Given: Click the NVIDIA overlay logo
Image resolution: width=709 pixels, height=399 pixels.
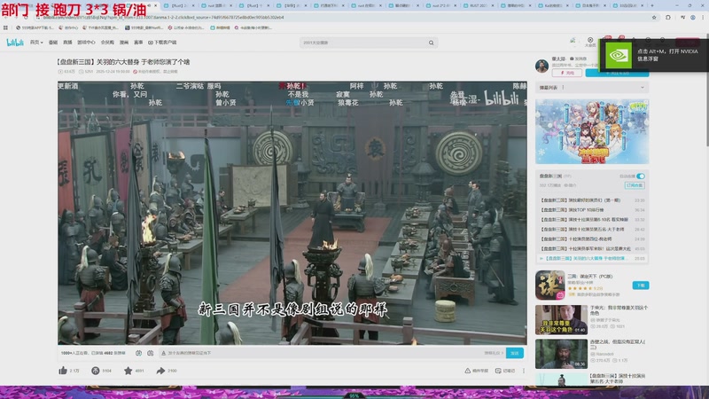Looking at the screenshot, I should point(618,55).
